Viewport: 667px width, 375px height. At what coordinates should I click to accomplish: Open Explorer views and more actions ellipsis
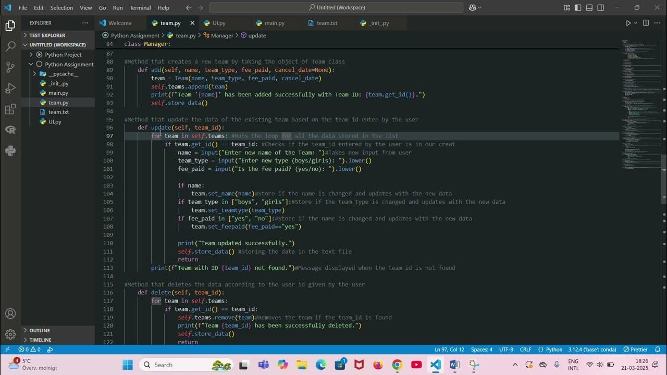coord(85,23)
